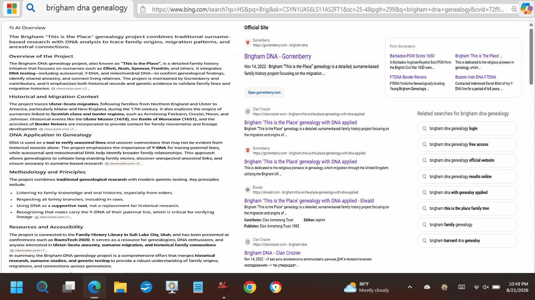Select related search 'brigham this is the place family tree'

click(467, 208)
